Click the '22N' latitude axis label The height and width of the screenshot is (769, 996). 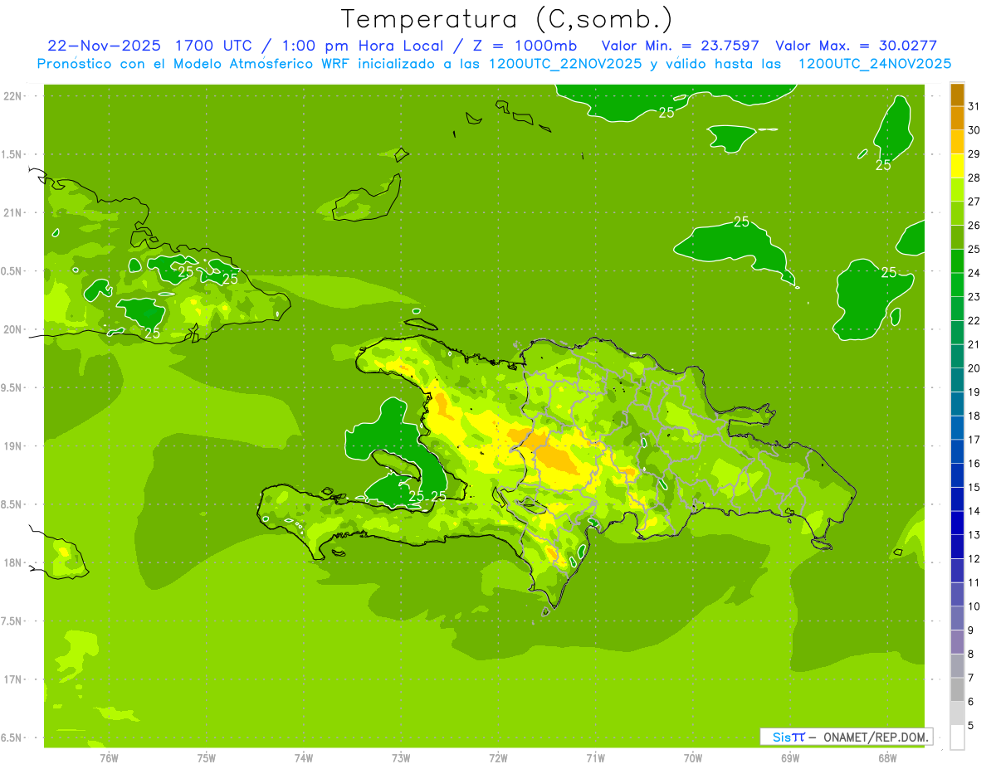click(x=13, y=95)
